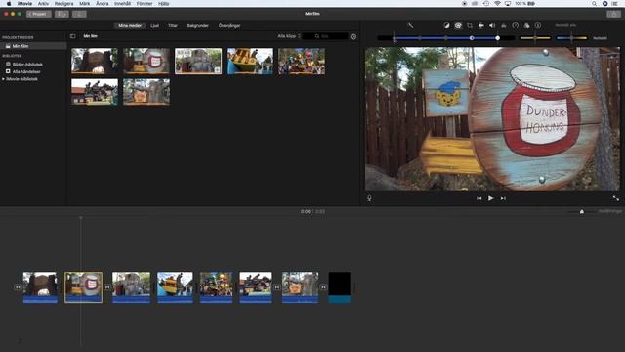The image size is (625, 352).
Task: Select the color correction palette icon
Action: (458, 26)
